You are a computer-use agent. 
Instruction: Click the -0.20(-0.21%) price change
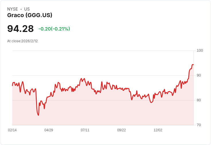click(x=54, y=29)
